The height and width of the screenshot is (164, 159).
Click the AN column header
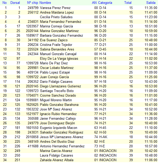[x=94, y=3]
